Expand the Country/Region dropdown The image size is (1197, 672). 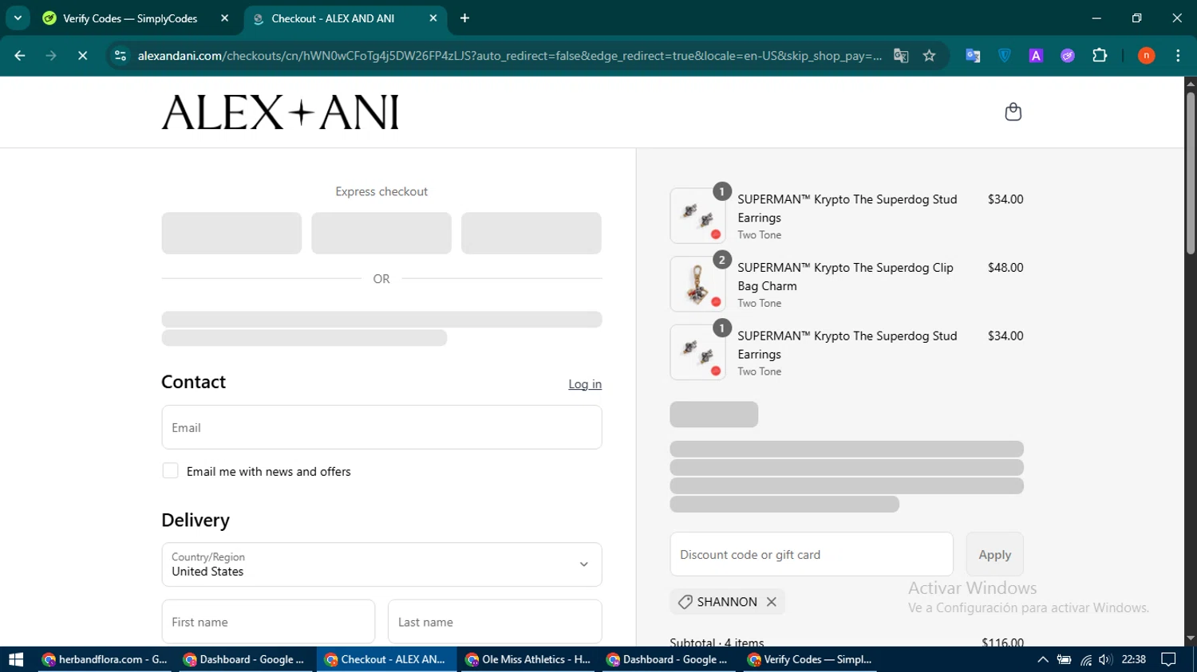tap(381, 564)
